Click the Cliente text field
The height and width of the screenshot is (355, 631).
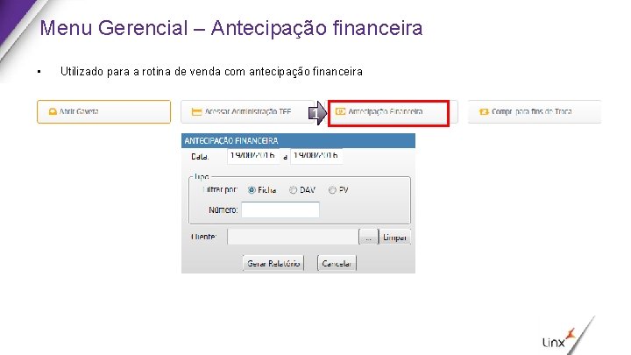coord(293,237)
